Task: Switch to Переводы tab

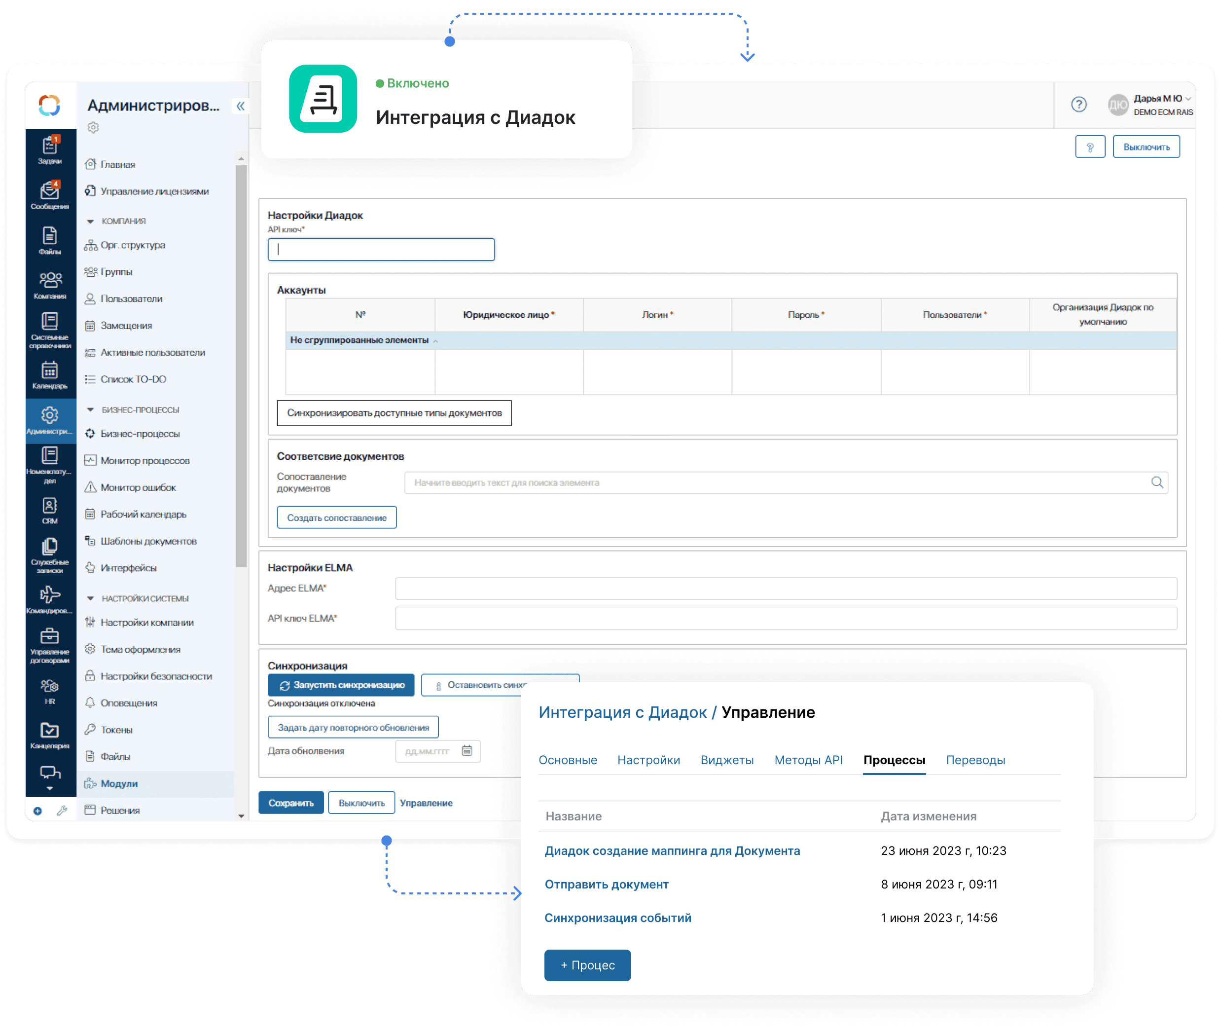Action: [975, 760]
